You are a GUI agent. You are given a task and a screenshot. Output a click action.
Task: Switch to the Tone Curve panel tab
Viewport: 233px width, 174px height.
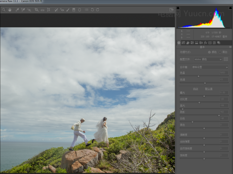point(183,43)
